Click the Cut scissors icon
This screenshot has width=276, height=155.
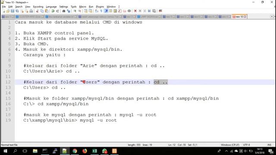pyautogui.click(x=38, y=11)
